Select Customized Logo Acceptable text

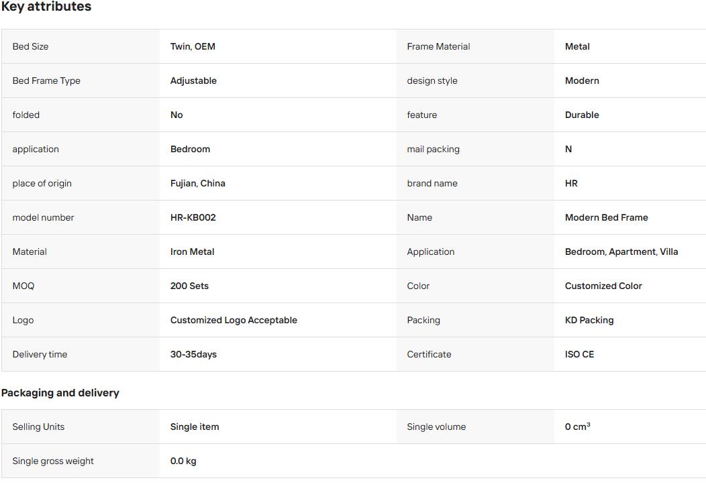click(x=234, y=320)
